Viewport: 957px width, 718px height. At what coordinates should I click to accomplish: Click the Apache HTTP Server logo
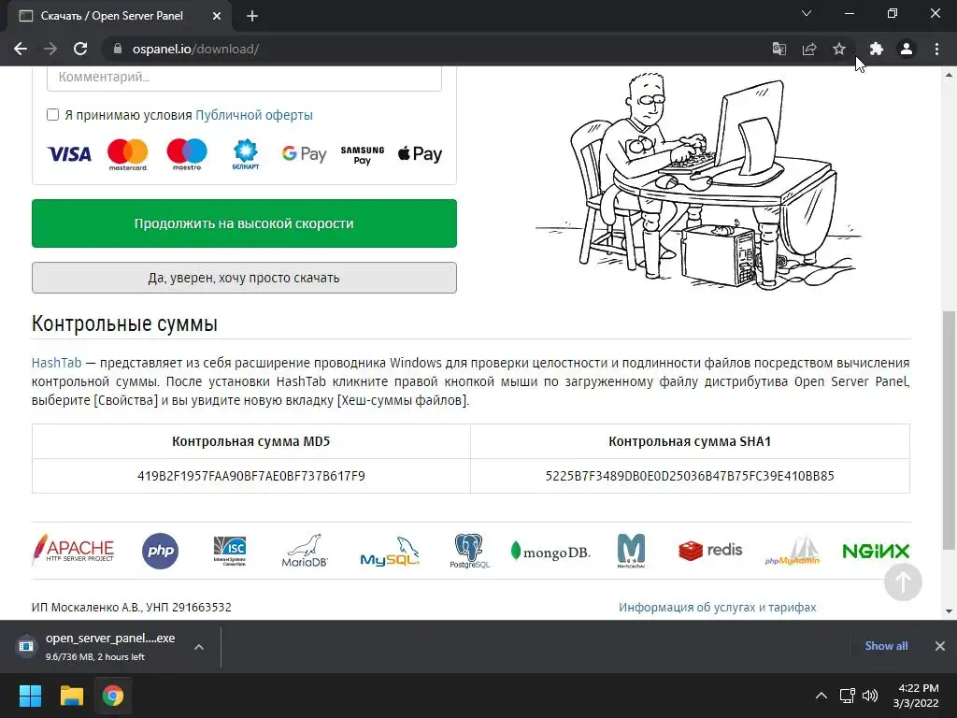coord(73,549)
